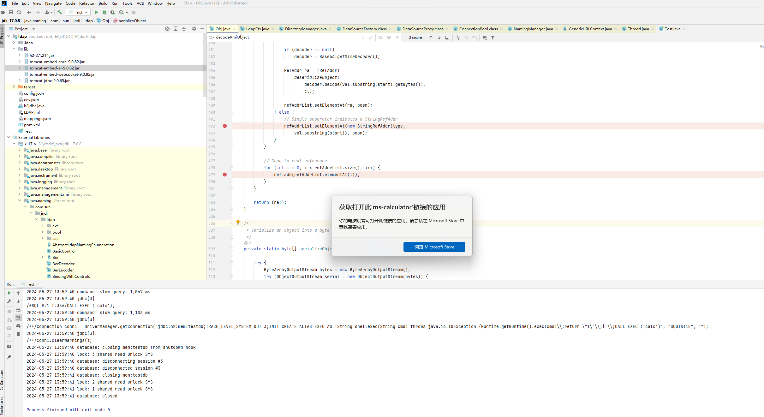Toggle breakpoint at line 499
The image size is (764, 417).
click(225, 175)
